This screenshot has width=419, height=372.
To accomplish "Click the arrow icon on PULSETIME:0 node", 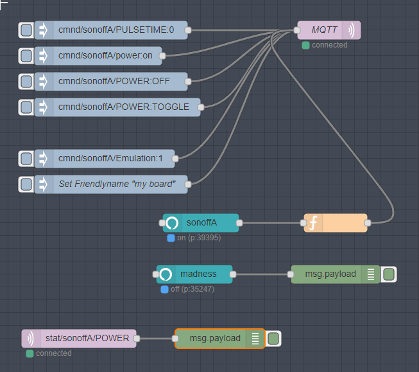I will pyautogui.click(x=44, y=30).
